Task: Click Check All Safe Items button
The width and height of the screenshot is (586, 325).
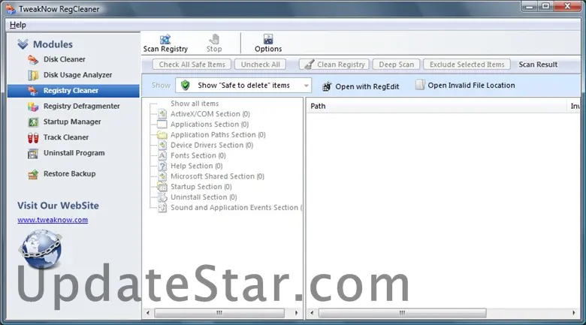Action: click(192, 65)
